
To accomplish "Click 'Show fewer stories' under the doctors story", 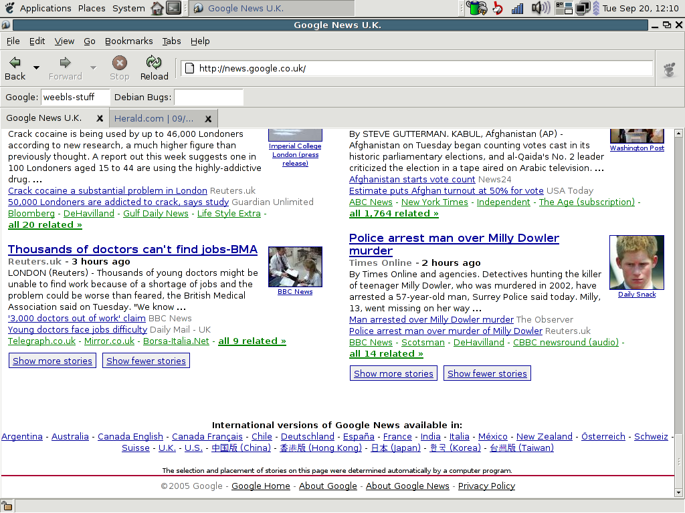I will (146, 361).
